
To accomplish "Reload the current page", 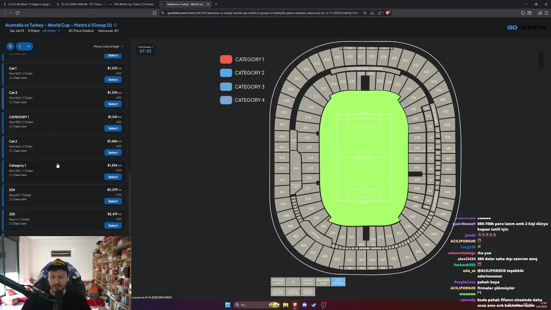I will pos(18,13).
